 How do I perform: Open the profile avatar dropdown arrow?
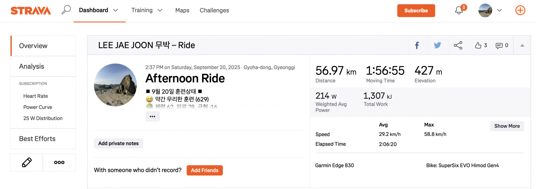(x=499, y=10)
